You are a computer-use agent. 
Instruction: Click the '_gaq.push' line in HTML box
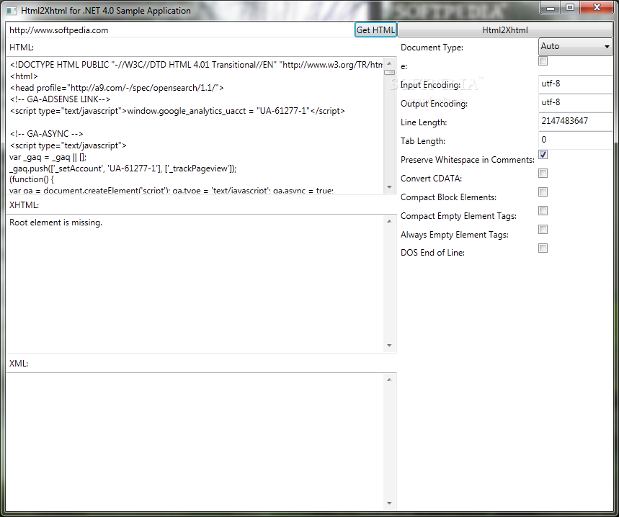[123, 168]
